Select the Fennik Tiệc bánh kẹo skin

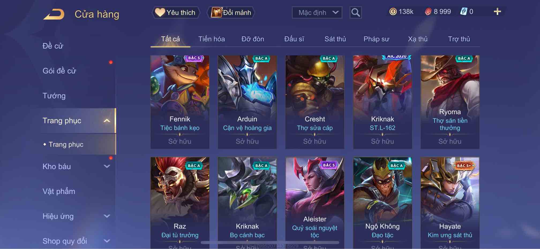pyautogui.click(x=180, y=102)
